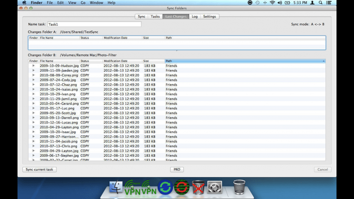Screen dimensions: 354x199
Task: Reveal 2009-11-09-Jaeden.jpg in Finder
Action: coord(33,70)
